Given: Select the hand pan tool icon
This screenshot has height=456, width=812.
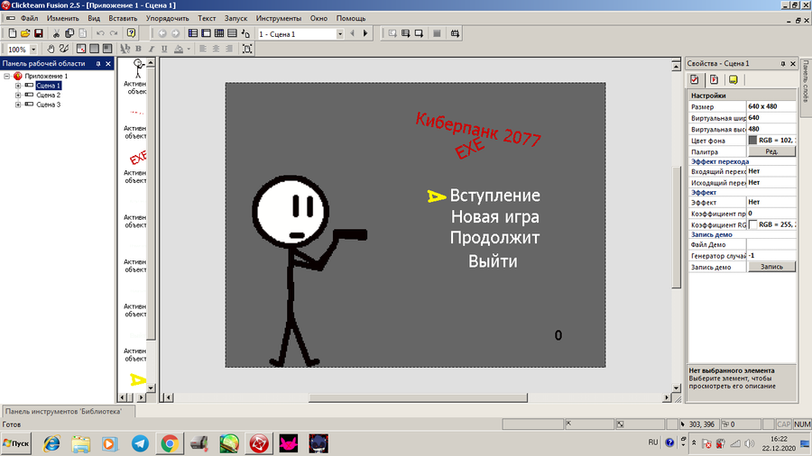Looking at the screenshot, I should point(51,49).
